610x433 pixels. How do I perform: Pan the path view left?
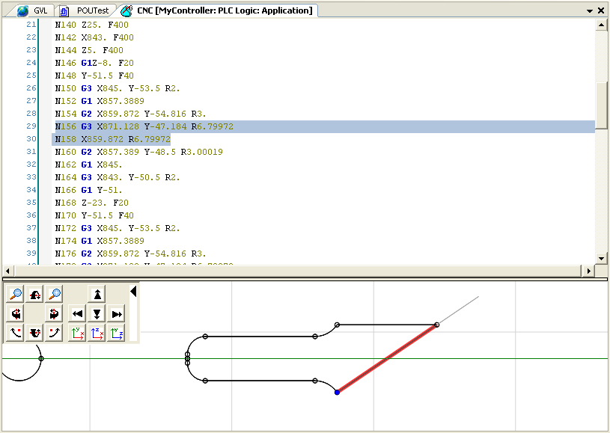77,313
